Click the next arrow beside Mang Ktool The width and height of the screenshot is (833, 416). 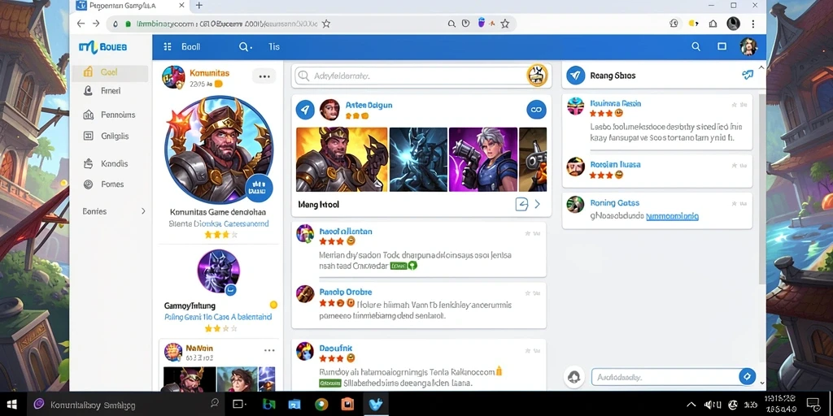click(x=537, y=204)
